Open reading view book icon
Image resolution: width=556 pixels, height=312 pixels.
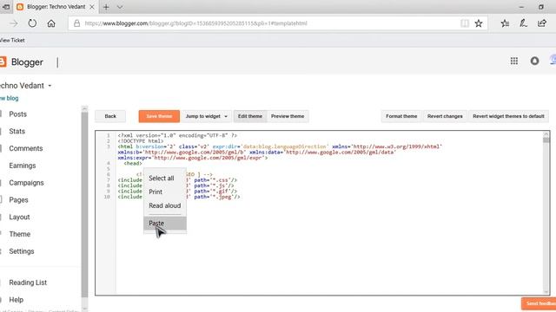465,23
